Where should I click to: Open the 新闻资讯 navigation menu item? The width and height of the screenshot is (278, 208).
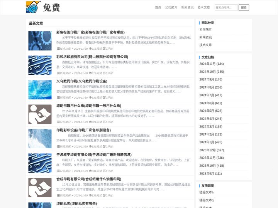click(x=187, y=7)
